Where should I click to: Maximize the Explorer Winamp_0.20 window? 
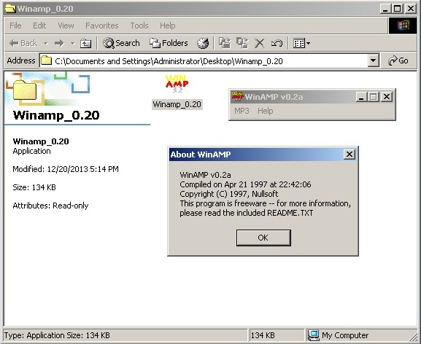pyautogui.click(x=397, y=9)
